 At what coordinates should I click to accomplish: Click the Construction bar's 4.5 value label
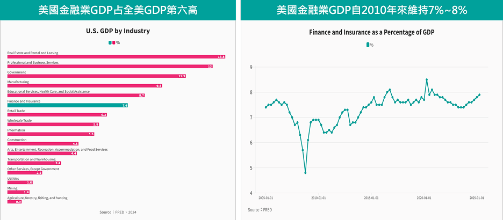75,144
